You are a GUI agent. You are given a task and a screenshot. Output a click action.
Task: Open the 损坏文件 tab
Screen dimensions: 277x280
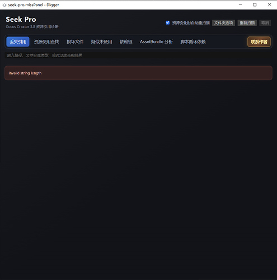pyautogui.click(x=75, y=41)
